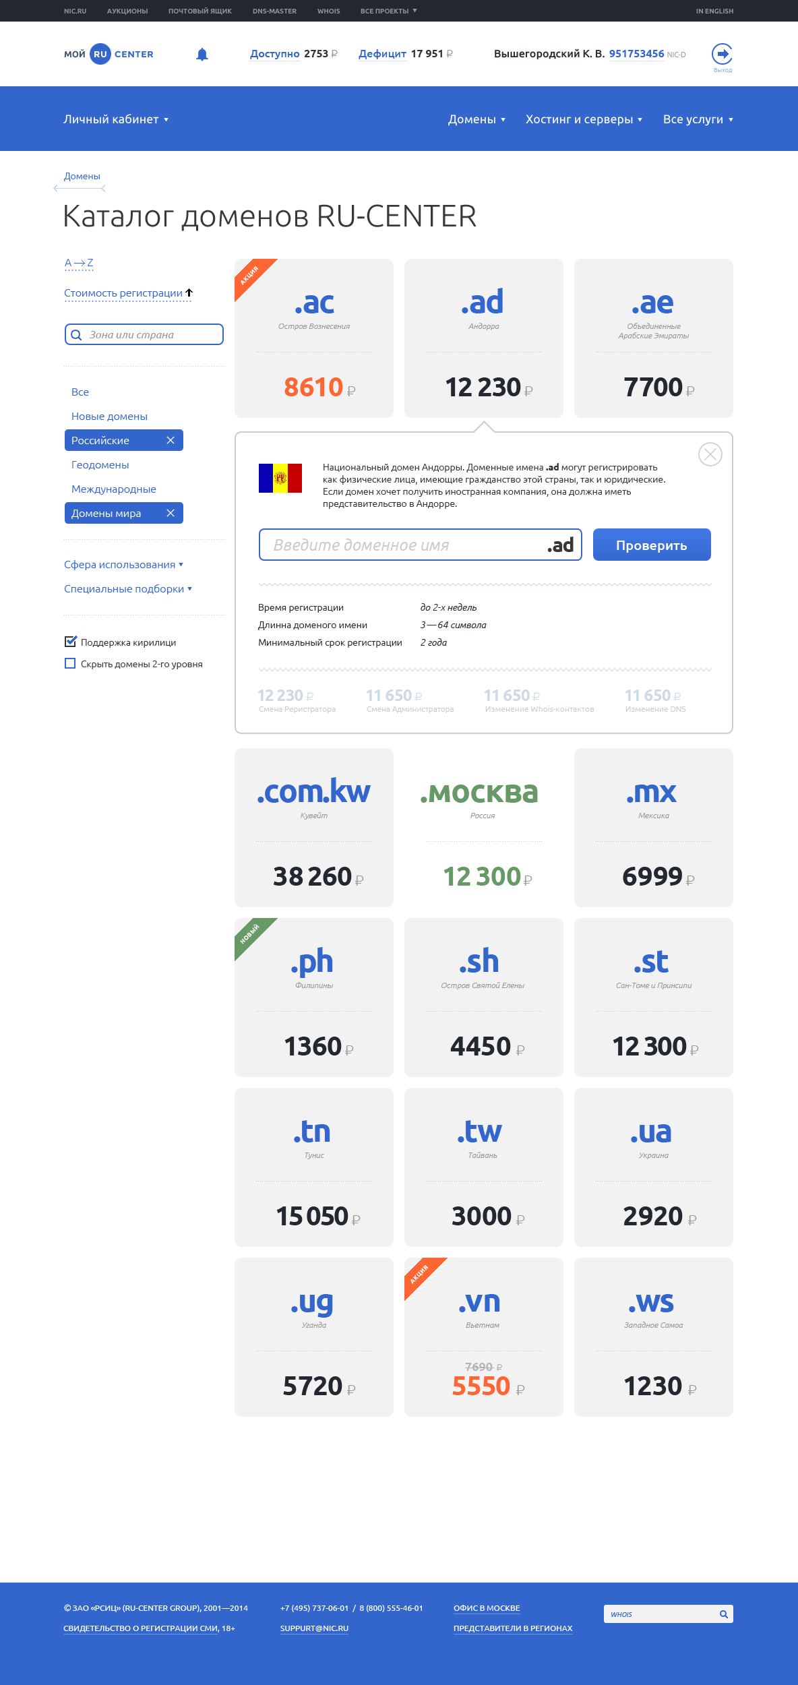Image resolution: width=798 pixels, height=1685 pixels.
Task: Open the SUPPORT@NIC.RU email link
Action: point(314,1628)
